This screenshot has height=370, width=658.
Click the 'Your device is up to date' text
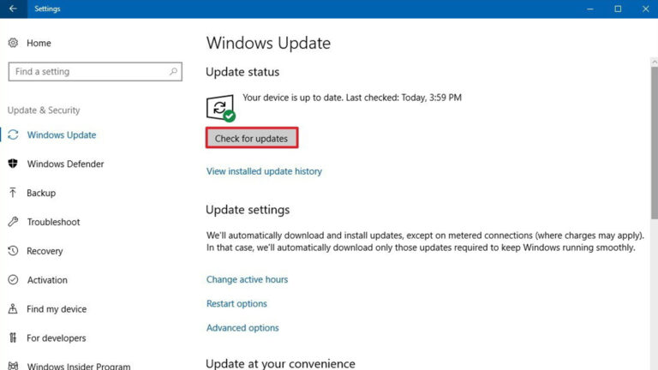pos(352,98)
